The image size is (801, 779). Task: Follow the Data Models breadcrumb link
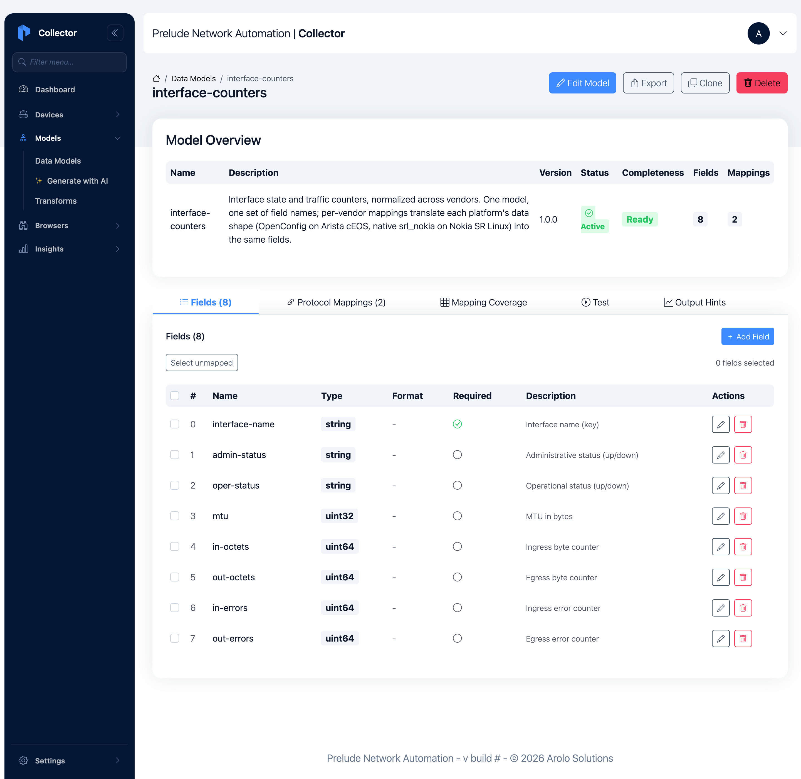(194, 78)
